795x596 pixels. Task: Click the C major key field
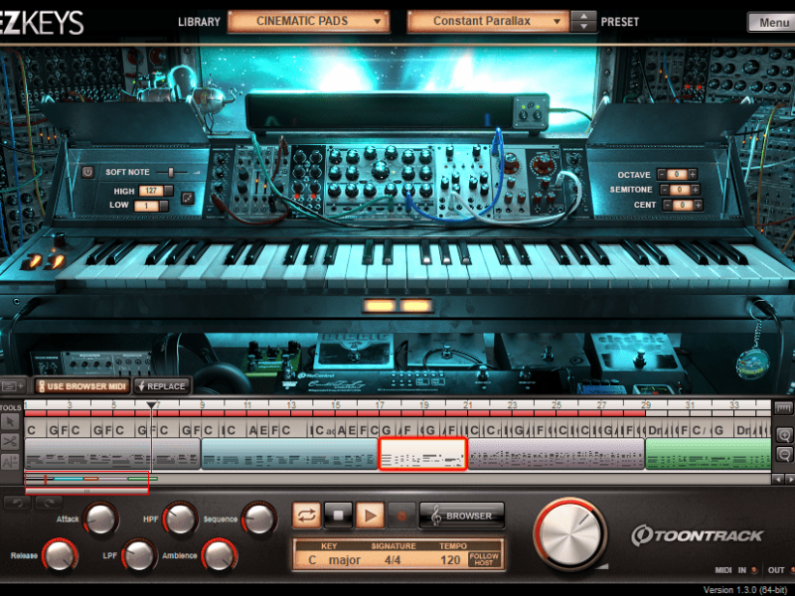[x=335, y=560]
